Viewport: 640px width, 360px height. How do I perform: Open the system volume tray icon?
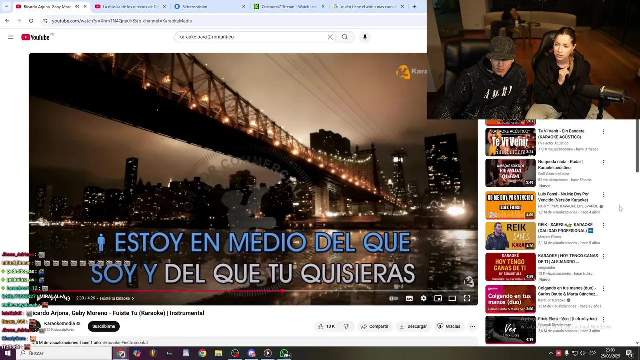click(x=582, y=353)
